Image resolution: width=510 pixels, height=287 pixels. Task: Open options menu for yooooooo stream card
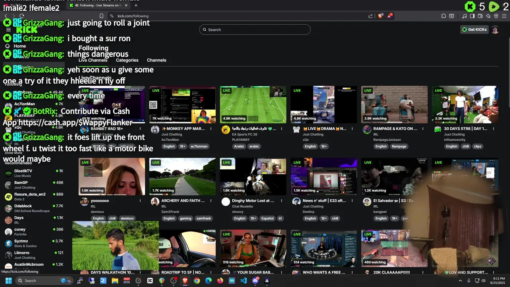point(140,201)
